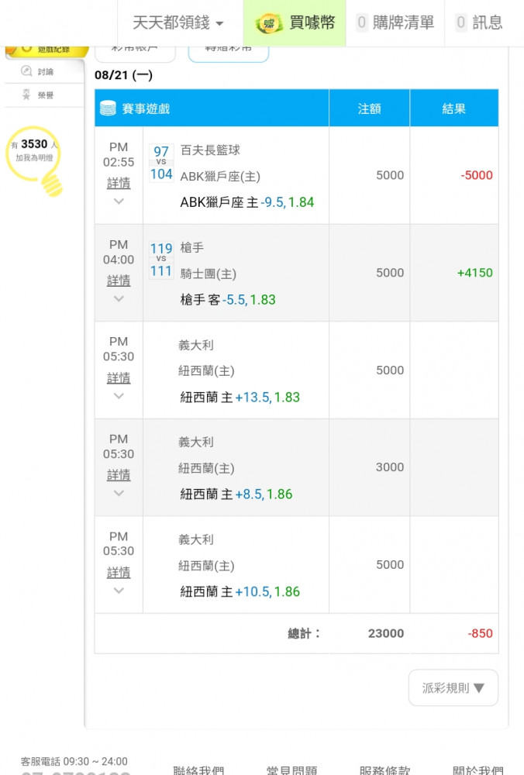Expand the first PM 05:30 row chevron
524x775 pixels.
[x=119, y=396]
